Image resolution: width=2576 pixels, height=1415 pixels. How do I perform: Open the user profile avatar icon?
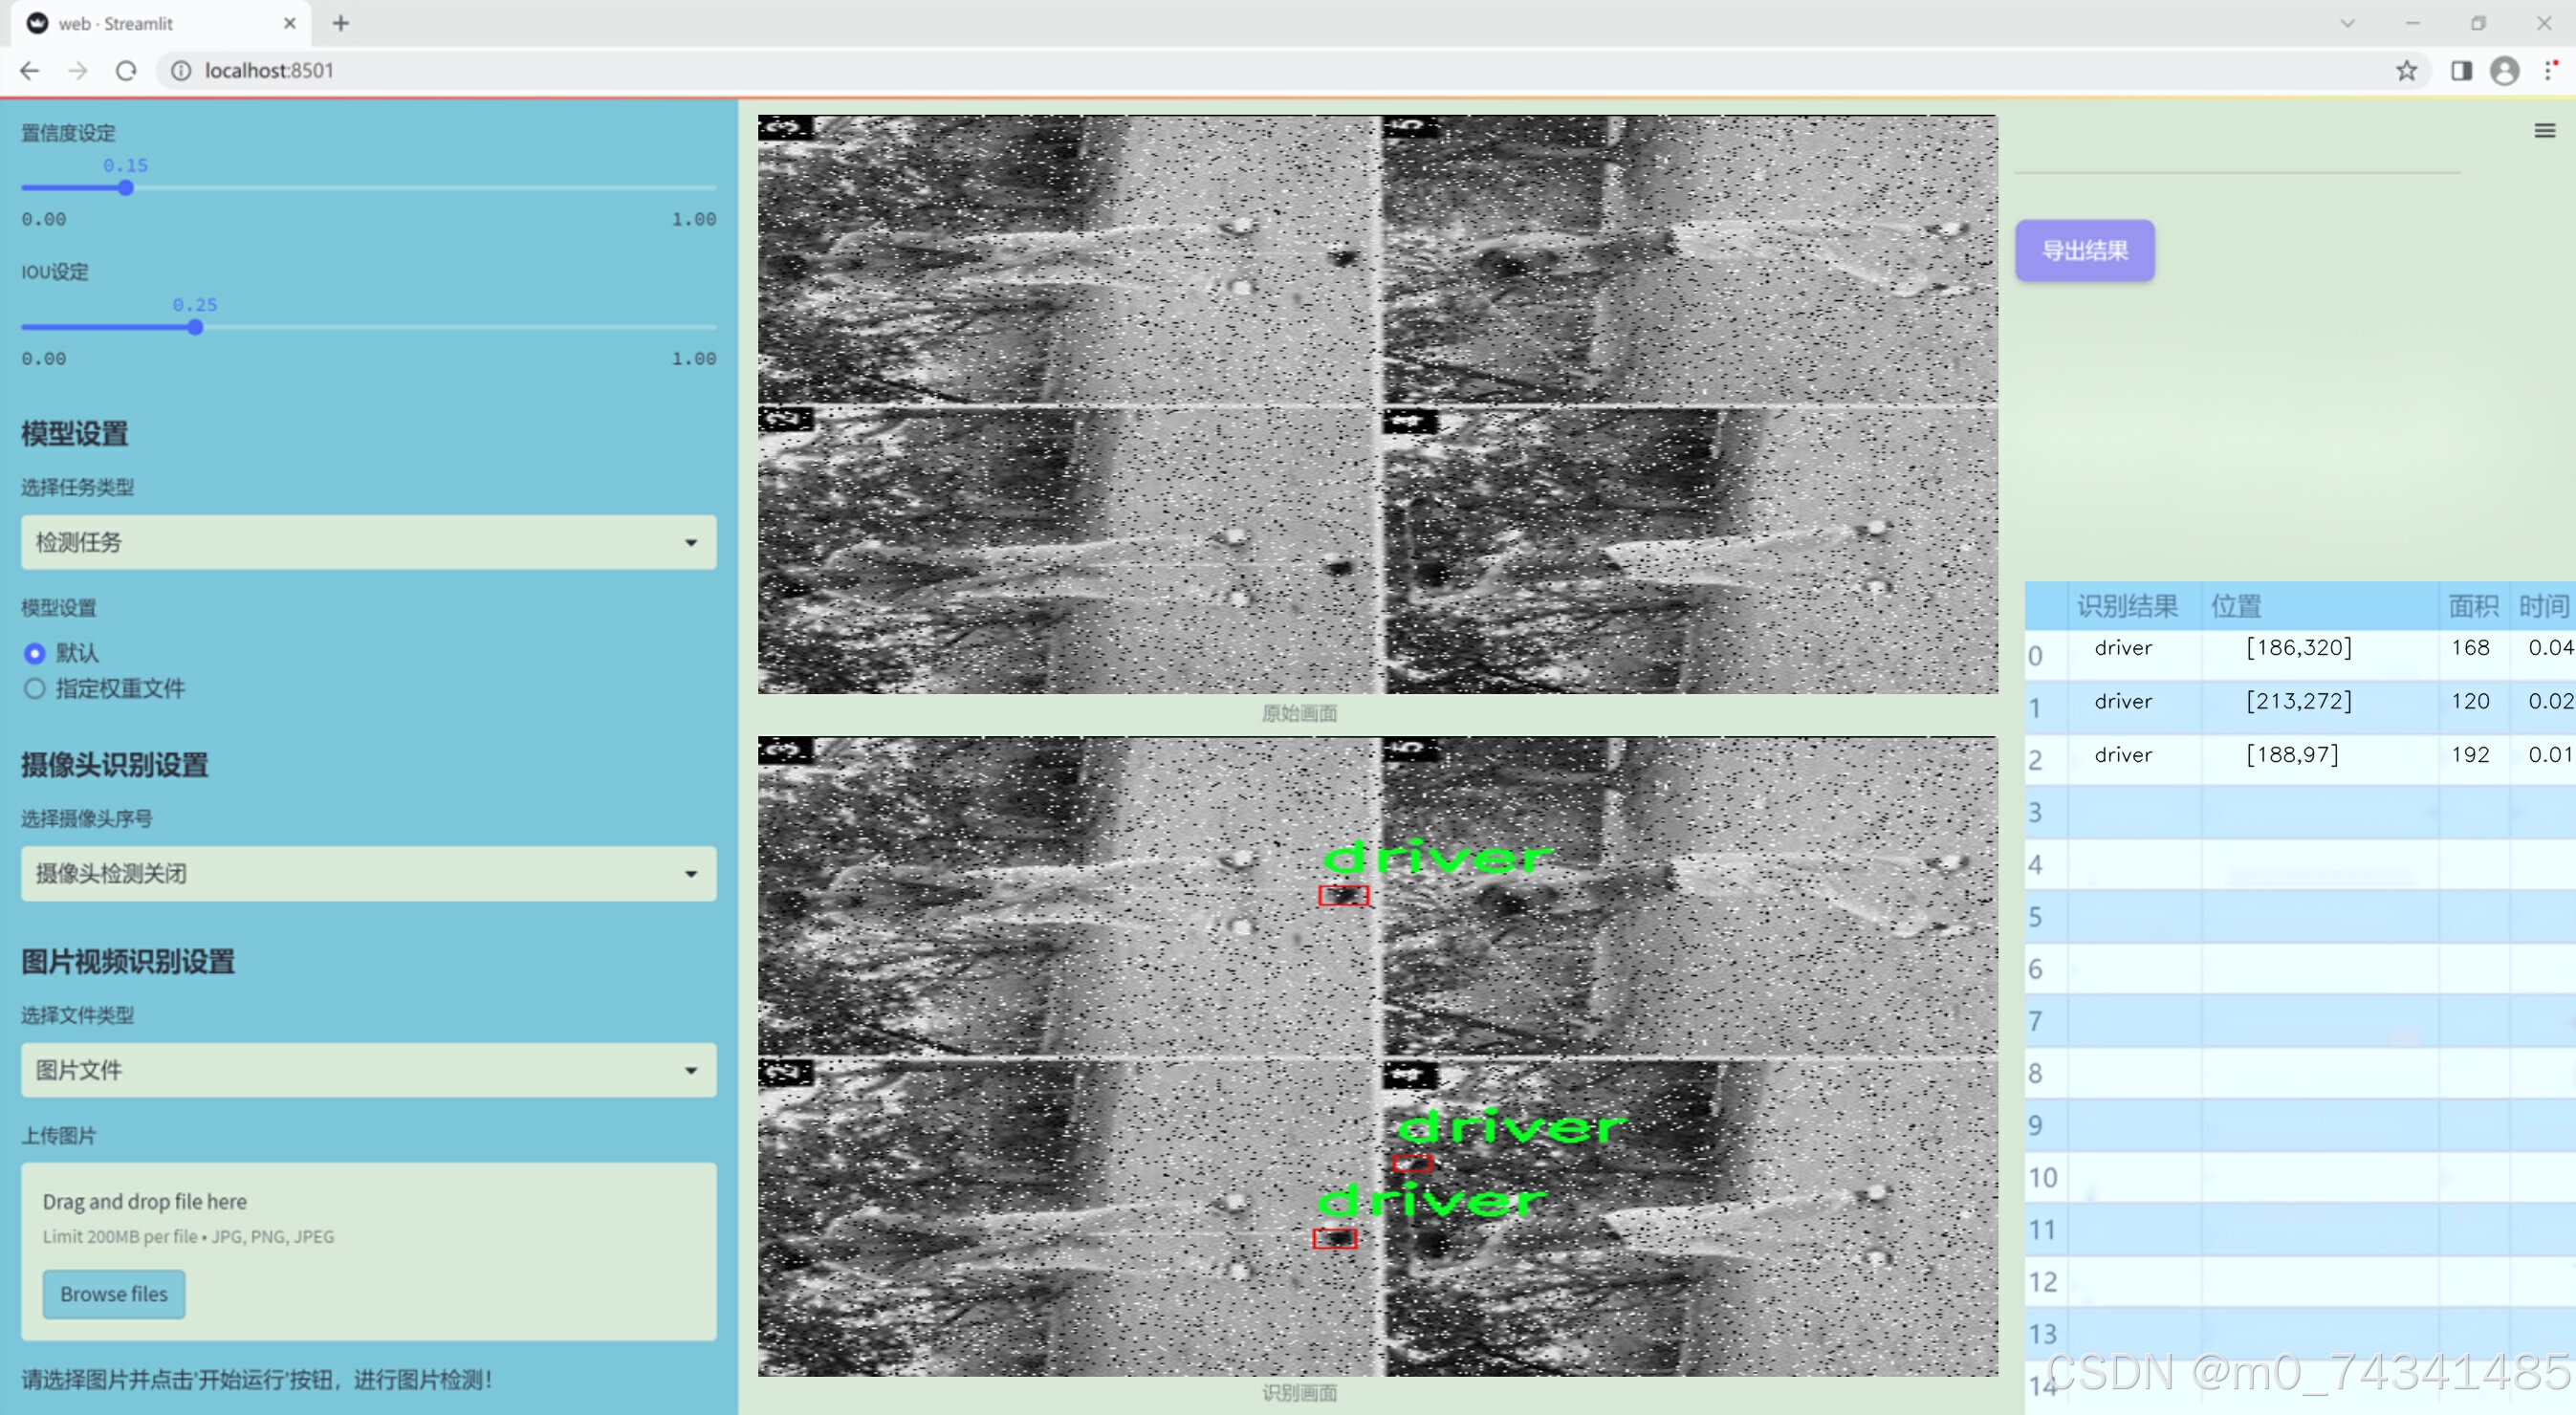tap(2504, 71)
